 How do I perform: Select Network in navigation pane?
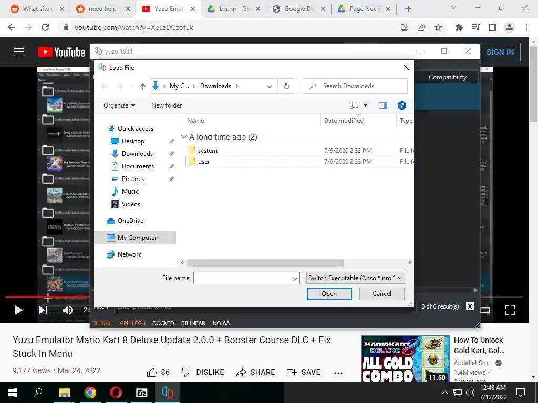point(129,254)
